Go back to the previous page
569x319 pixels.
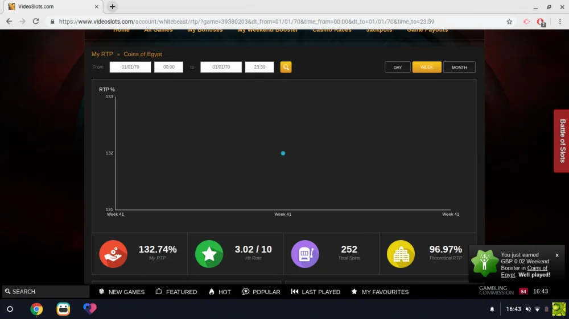click(9, 22)
